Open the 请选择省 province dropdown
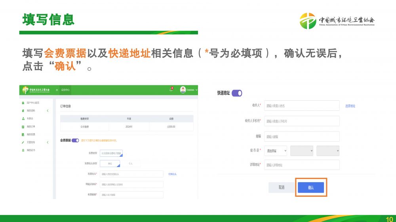 coord(276,151)
